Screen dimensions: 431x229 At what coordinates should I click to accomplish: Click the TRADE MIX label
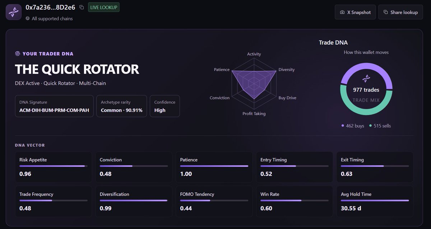coord(366,100)
